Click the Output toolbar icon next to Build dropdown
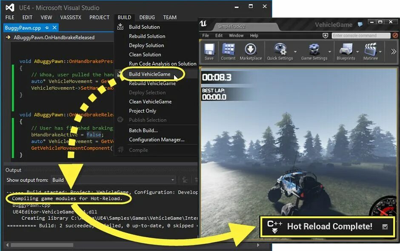This screenshot has width=400, height=251. [x=185, y=180]
